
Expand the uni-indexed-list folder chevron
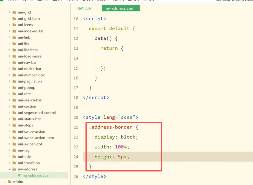point(10,31)
